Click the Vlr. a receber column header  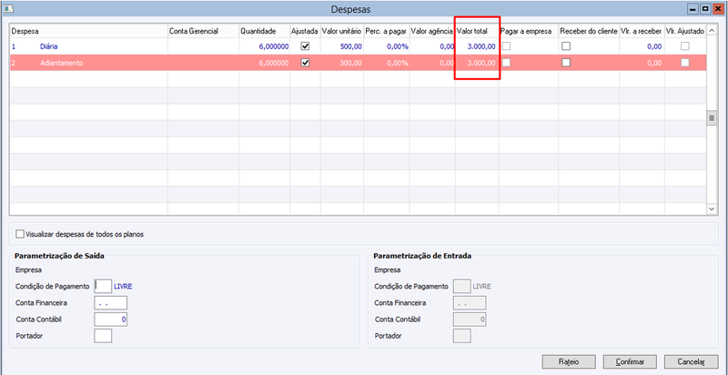pyautogui.click(x=642, y=31)
